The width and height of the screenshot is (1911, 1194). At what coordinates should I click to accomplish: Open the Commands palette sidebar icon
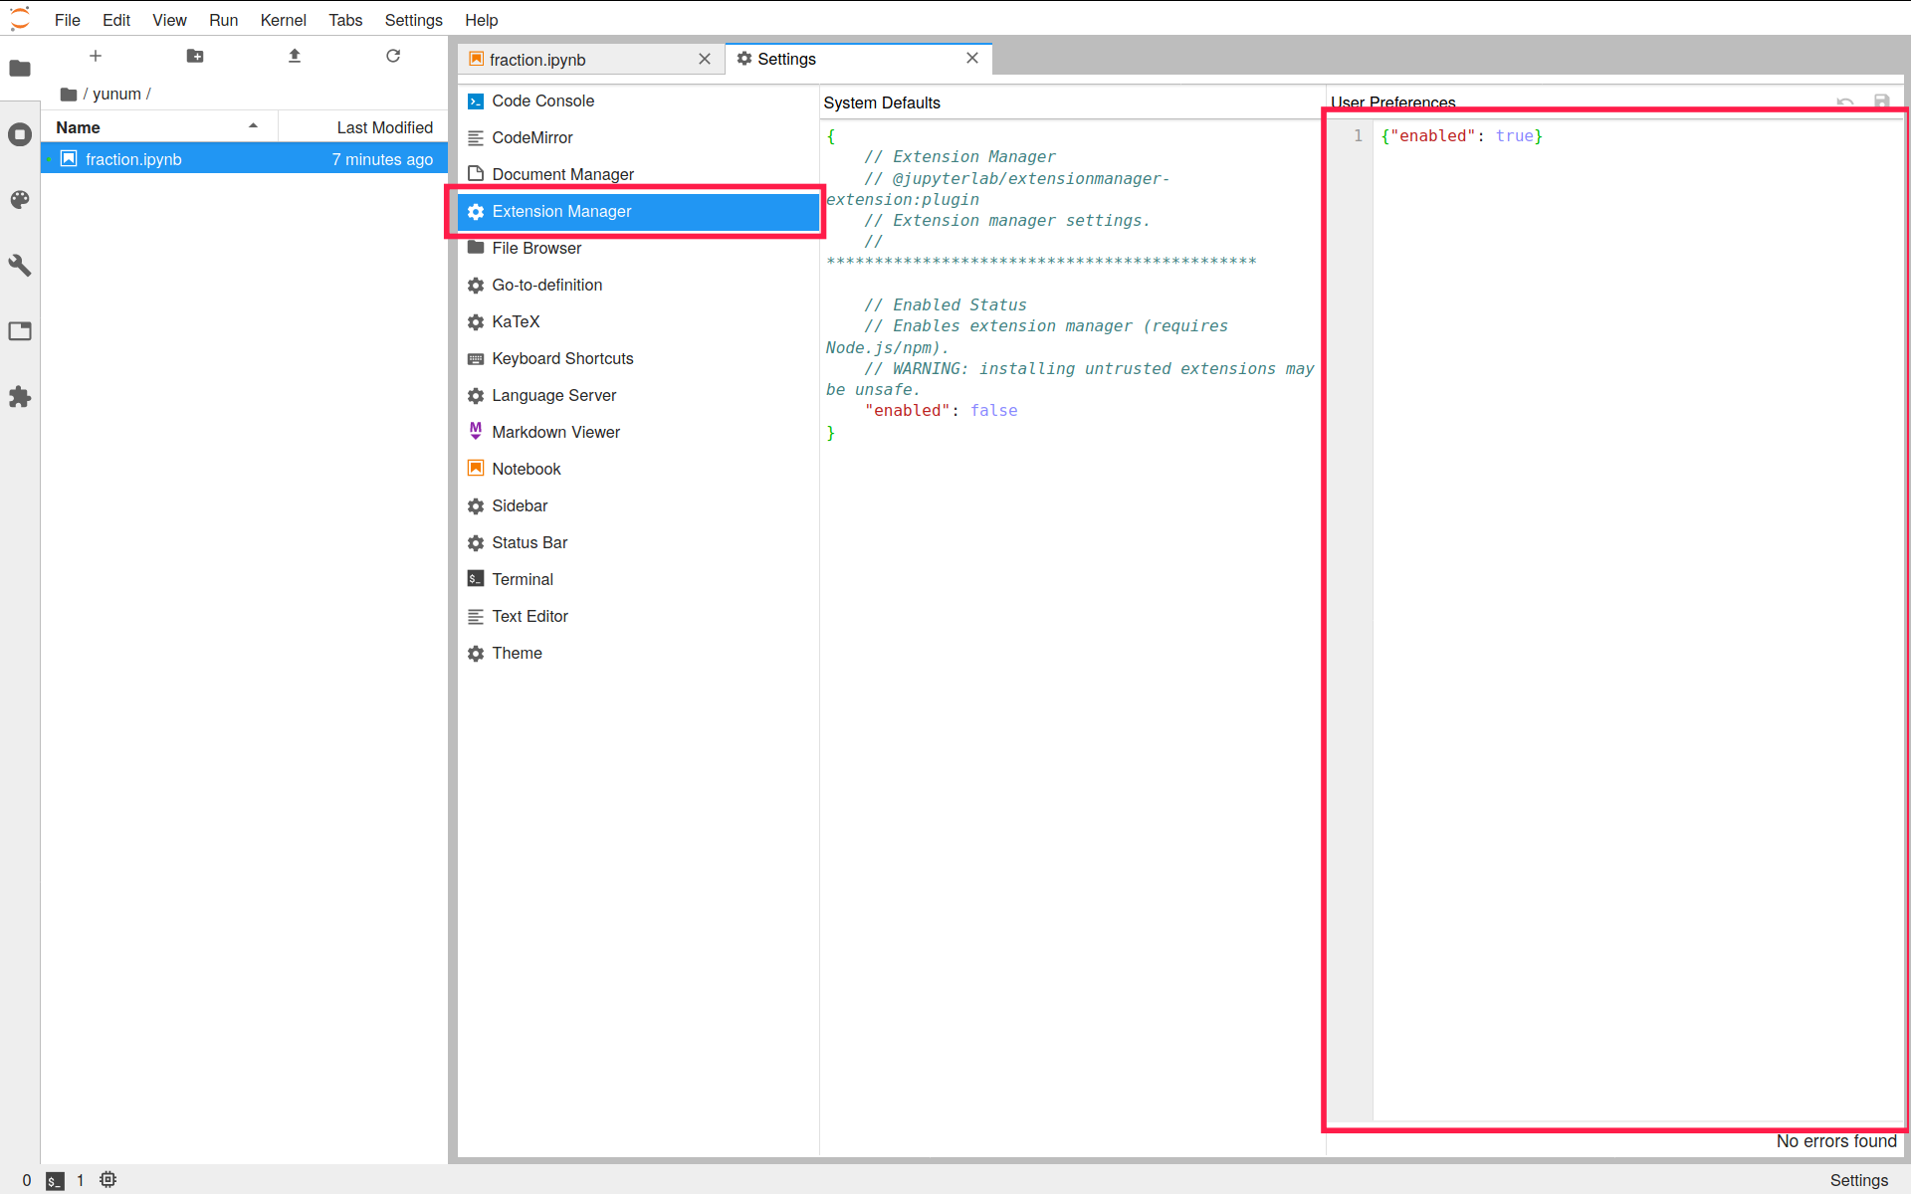20,200
